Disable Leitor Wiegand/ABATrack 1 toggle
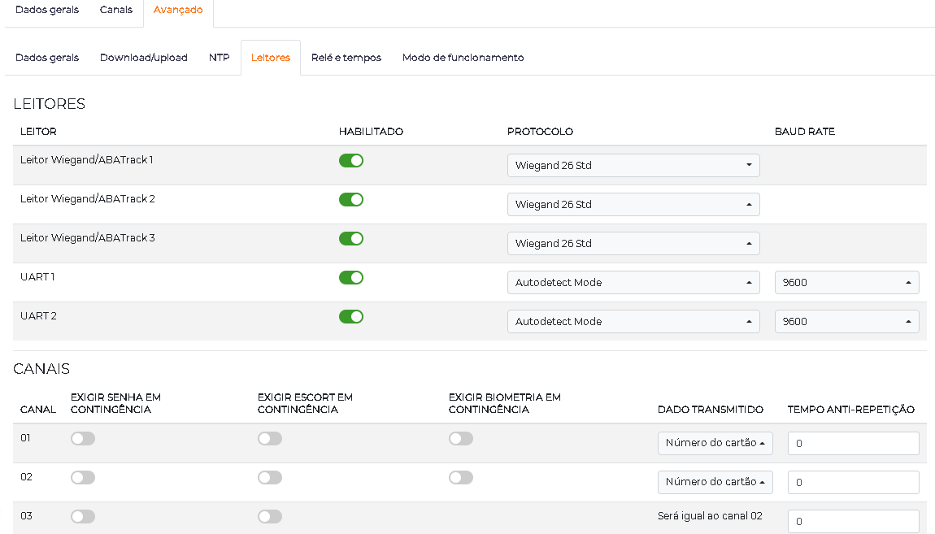This screenshot has width=935, height=534. tap(350, 160)
